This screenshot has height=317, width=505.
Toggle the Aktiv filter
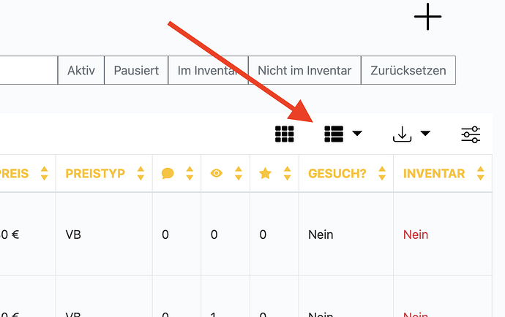click(x=81, y=71)
